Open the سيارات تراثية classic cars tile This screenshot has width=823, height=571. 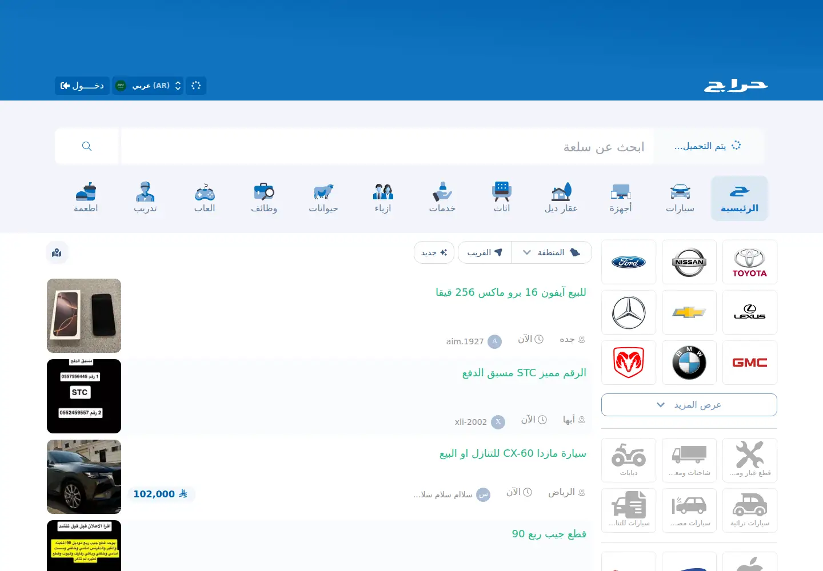(750, 510)
